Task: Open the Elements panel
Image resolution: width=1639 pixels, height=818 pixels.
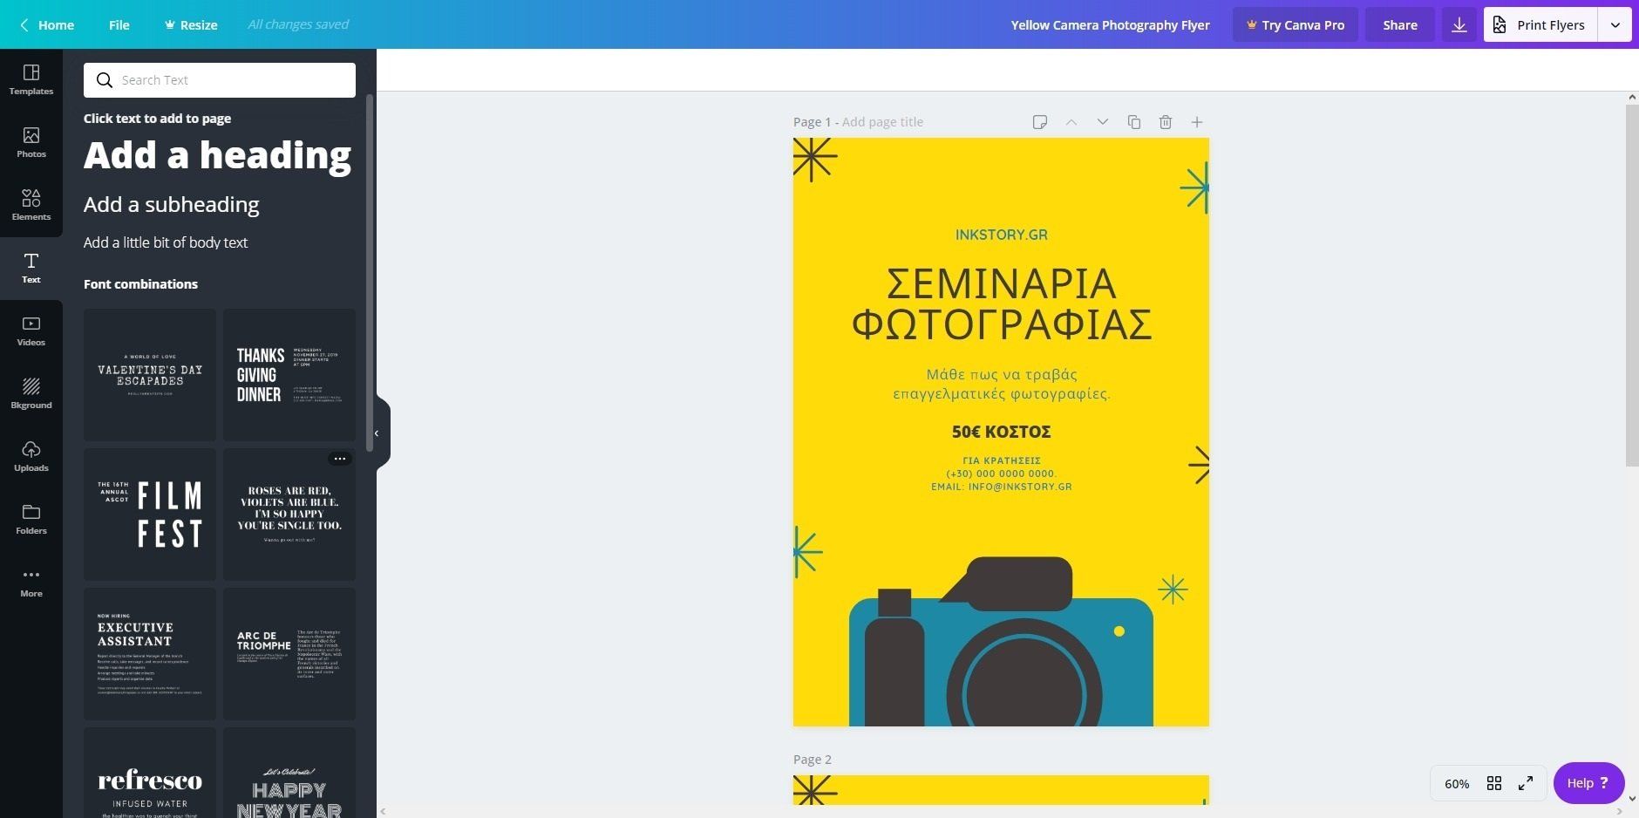Action: 31,205
